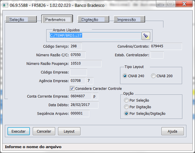Open Ajuda help button
Image resolution: width=195 pixels, height=153 pixels.
tap(173, 131)
